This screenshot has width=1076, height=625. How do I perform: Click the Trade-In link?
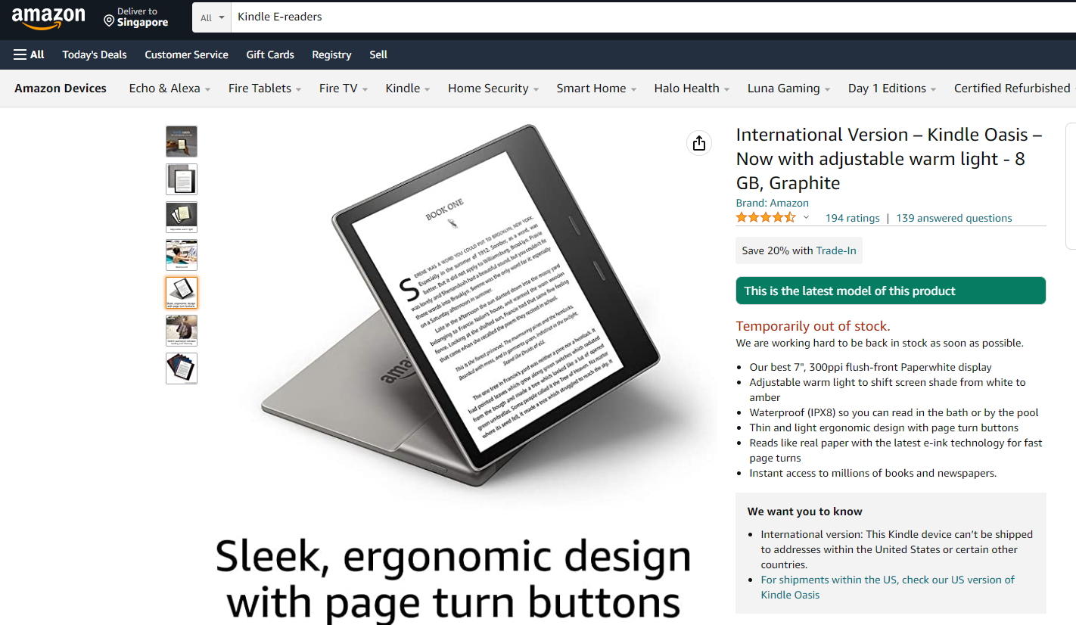point(836,250)
